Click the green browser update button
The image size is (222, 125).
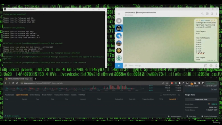(x=211, y=83)
